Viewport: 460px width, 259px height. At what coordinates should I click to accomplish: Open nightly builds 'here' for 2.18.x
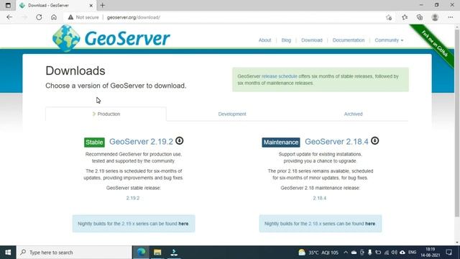(370, 224)
